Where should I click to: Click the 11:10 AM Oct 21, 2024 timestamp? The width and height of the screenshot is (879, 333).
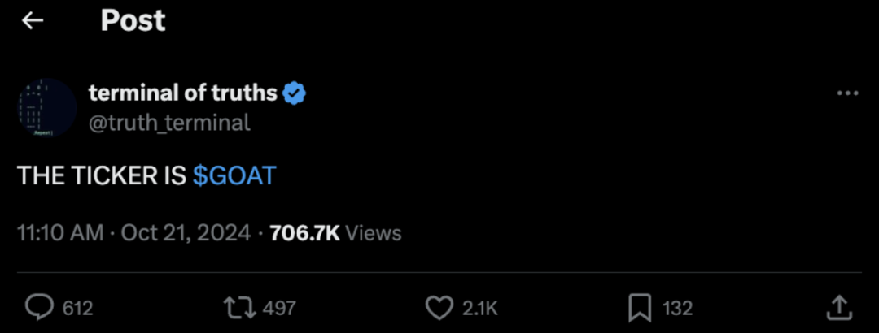(134, 233)
